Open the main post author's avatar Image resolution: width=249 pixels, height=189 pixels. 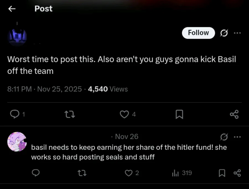(17, 36)
